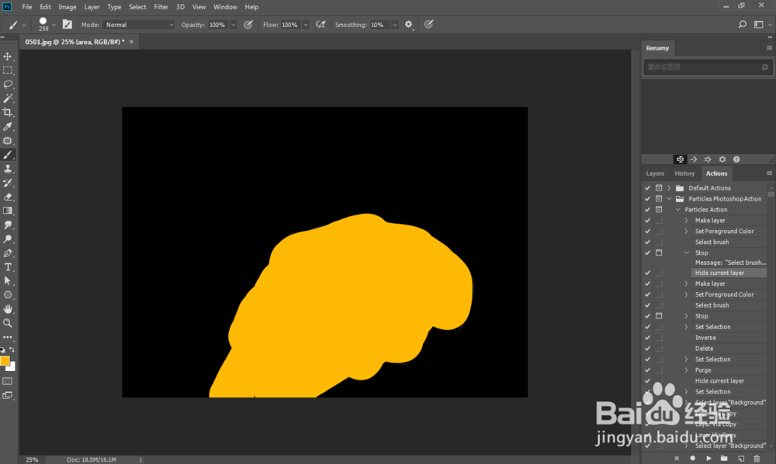Open Flow slider dropdown arrow
The height and width of the screenshot is (464, 776).
click(x=306, y=25)
